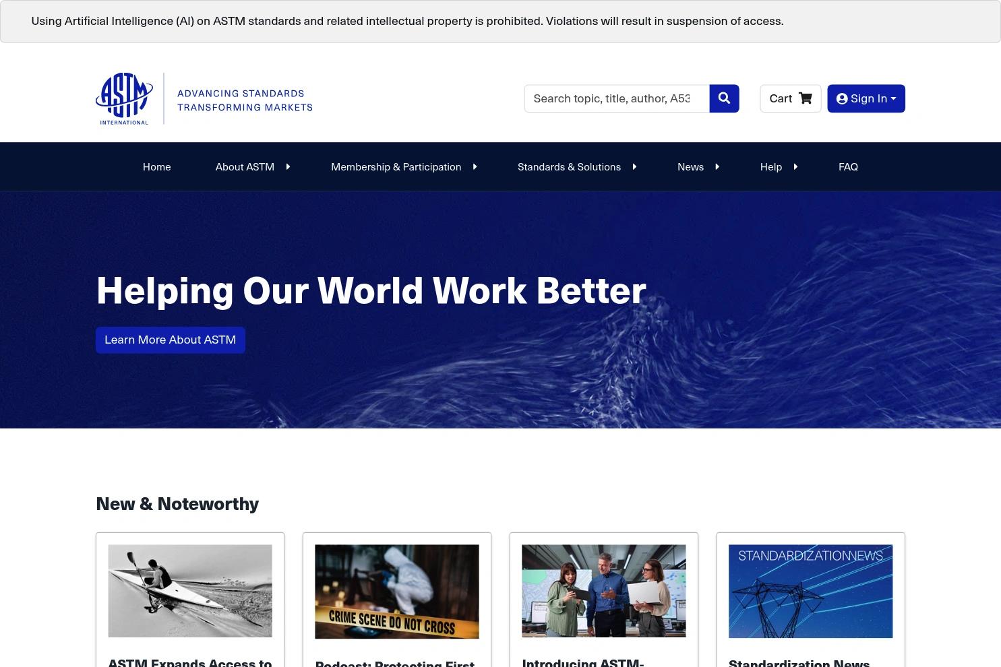Open the Sign In dropdown
The width and height of the screenshot is (1001, 667).
click(866, 98)
